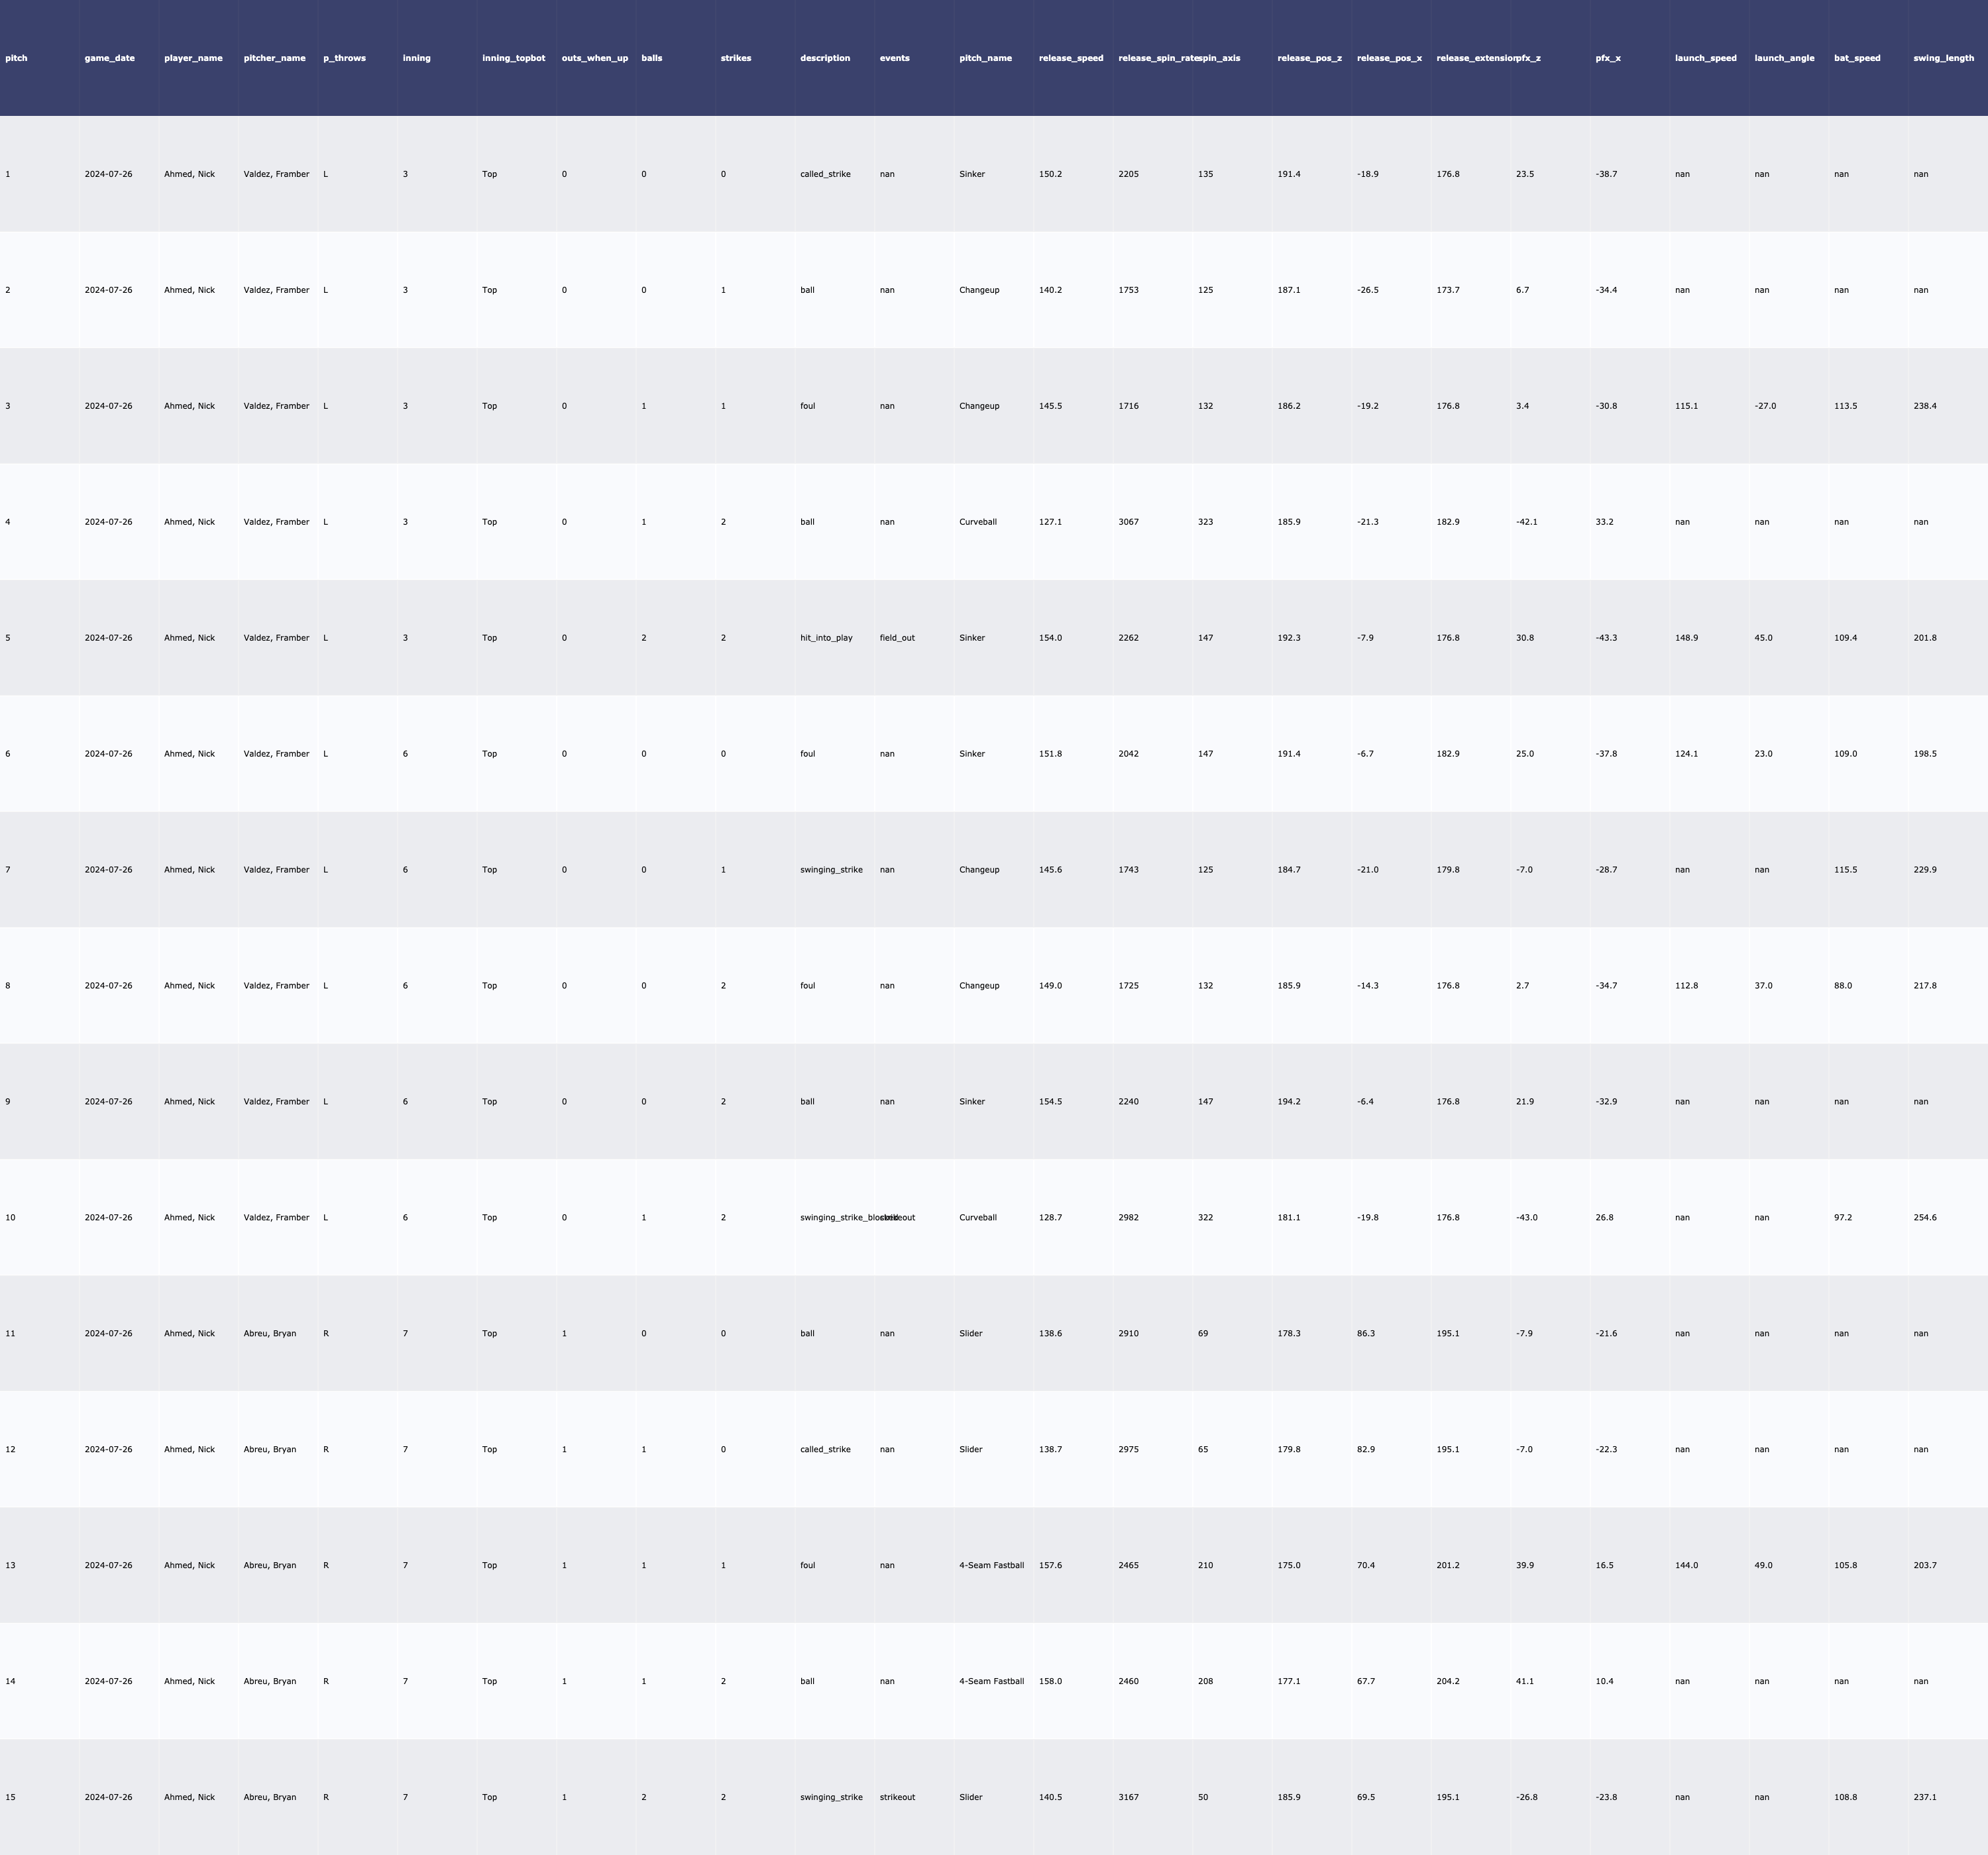Image resolution: width=1988 pixels, height=1855 pixels.
Task: Click the bat_speed column header
Action: [1856, 58]
